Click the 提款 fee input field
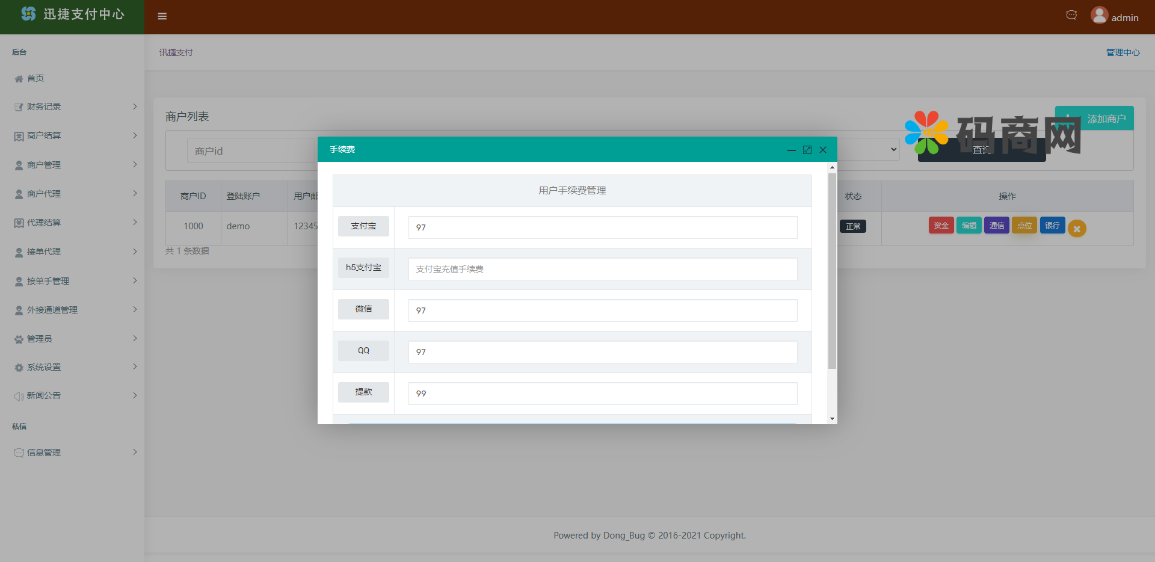1155x562 pixels. 602,394
